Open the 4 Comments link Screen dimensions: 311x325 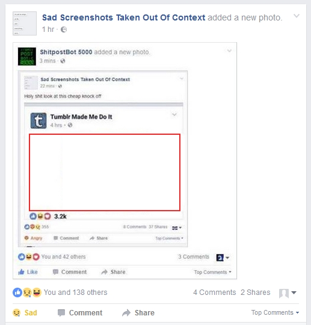(214, 292)
